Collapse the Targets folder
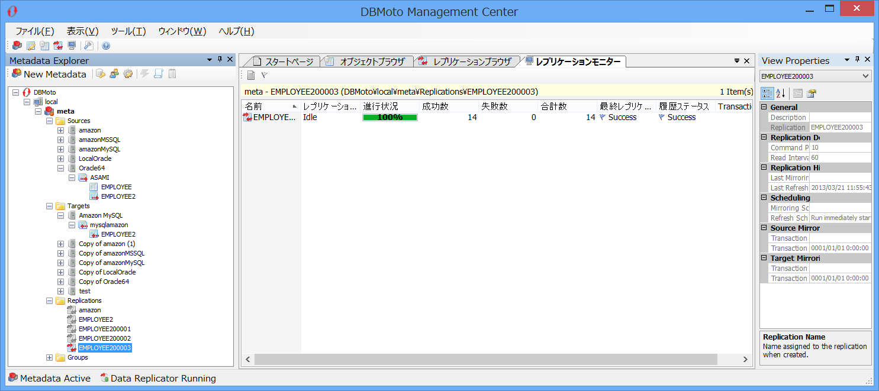879x391 pixels. pos(49,206)
